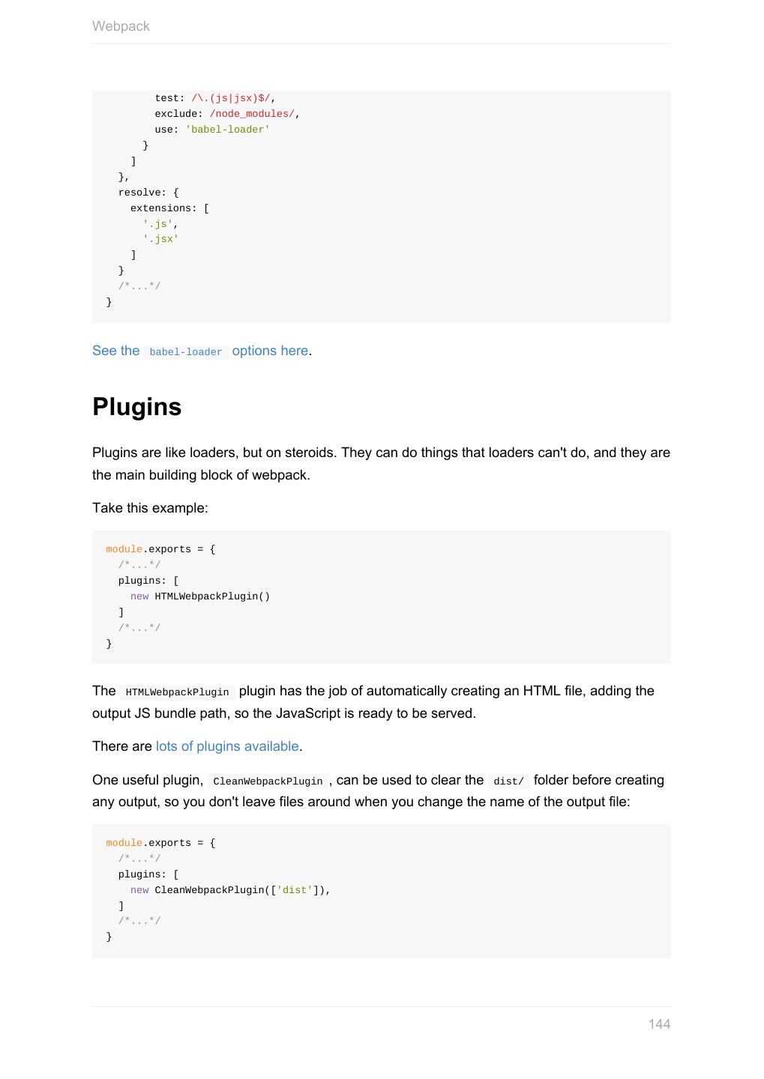This screenshot has width=764, height=1079.
Task: Click the 'new HTMLWebpackPlugin()' code line
Action: [x=200, y=596]
